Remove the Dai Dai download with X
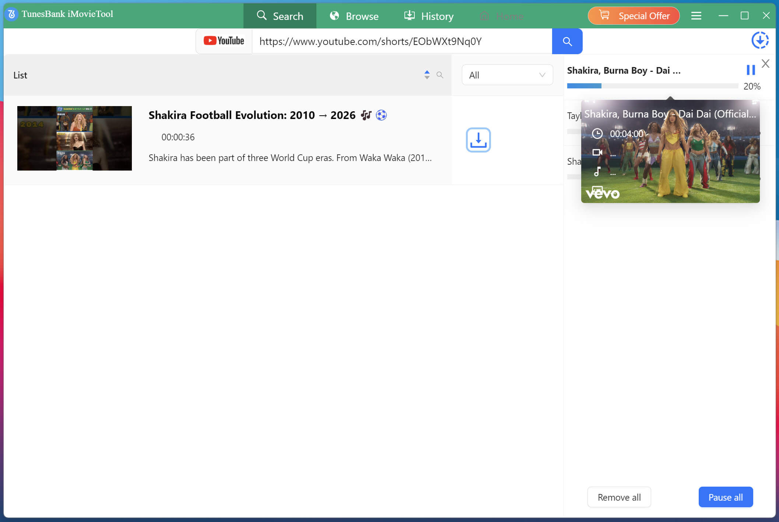The width and height of the screenshot is (779, 522). pyautogui.click(x=765, y=64)
